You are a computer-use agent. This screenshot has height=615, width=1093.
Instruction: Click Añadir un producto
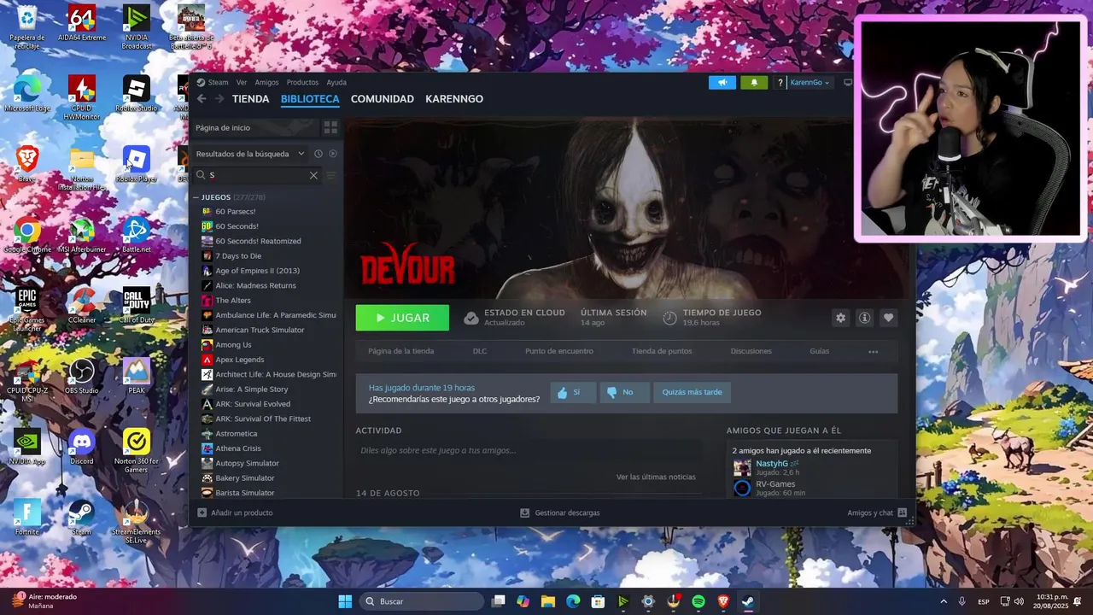point(235,512)
